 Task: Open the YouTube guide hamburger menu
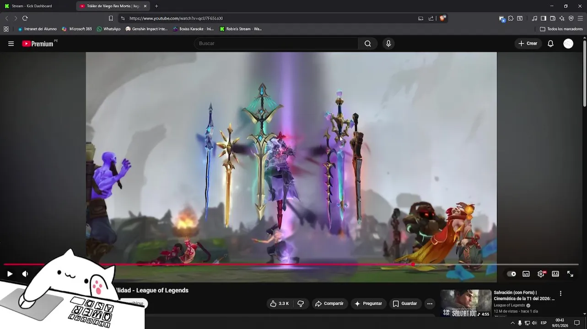[x=11, y=43]
